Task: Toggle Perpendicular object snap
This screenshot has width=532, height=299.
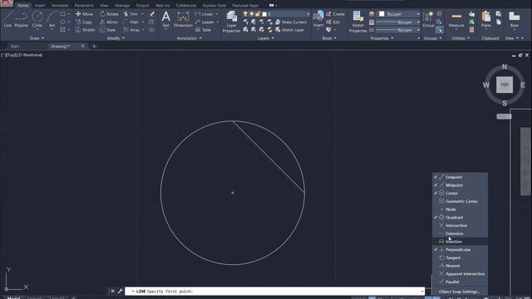Action: 460,249
